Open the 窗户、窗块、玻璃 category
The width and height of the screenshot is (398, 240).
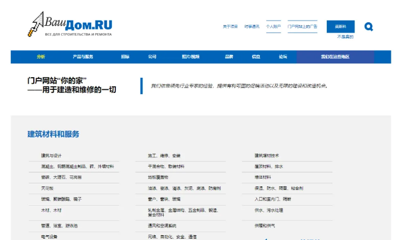coord(164,199)
